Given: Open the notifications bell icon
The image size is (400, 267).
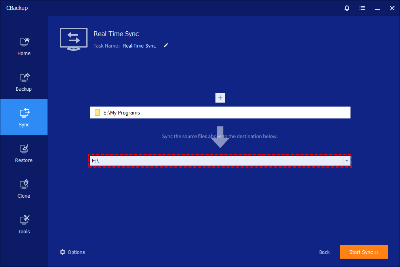Looking at the screenshot, I should (347, 8).
